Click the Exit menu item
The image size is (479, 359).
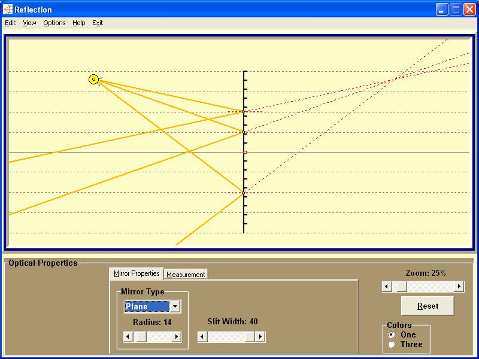coord(98,23)
